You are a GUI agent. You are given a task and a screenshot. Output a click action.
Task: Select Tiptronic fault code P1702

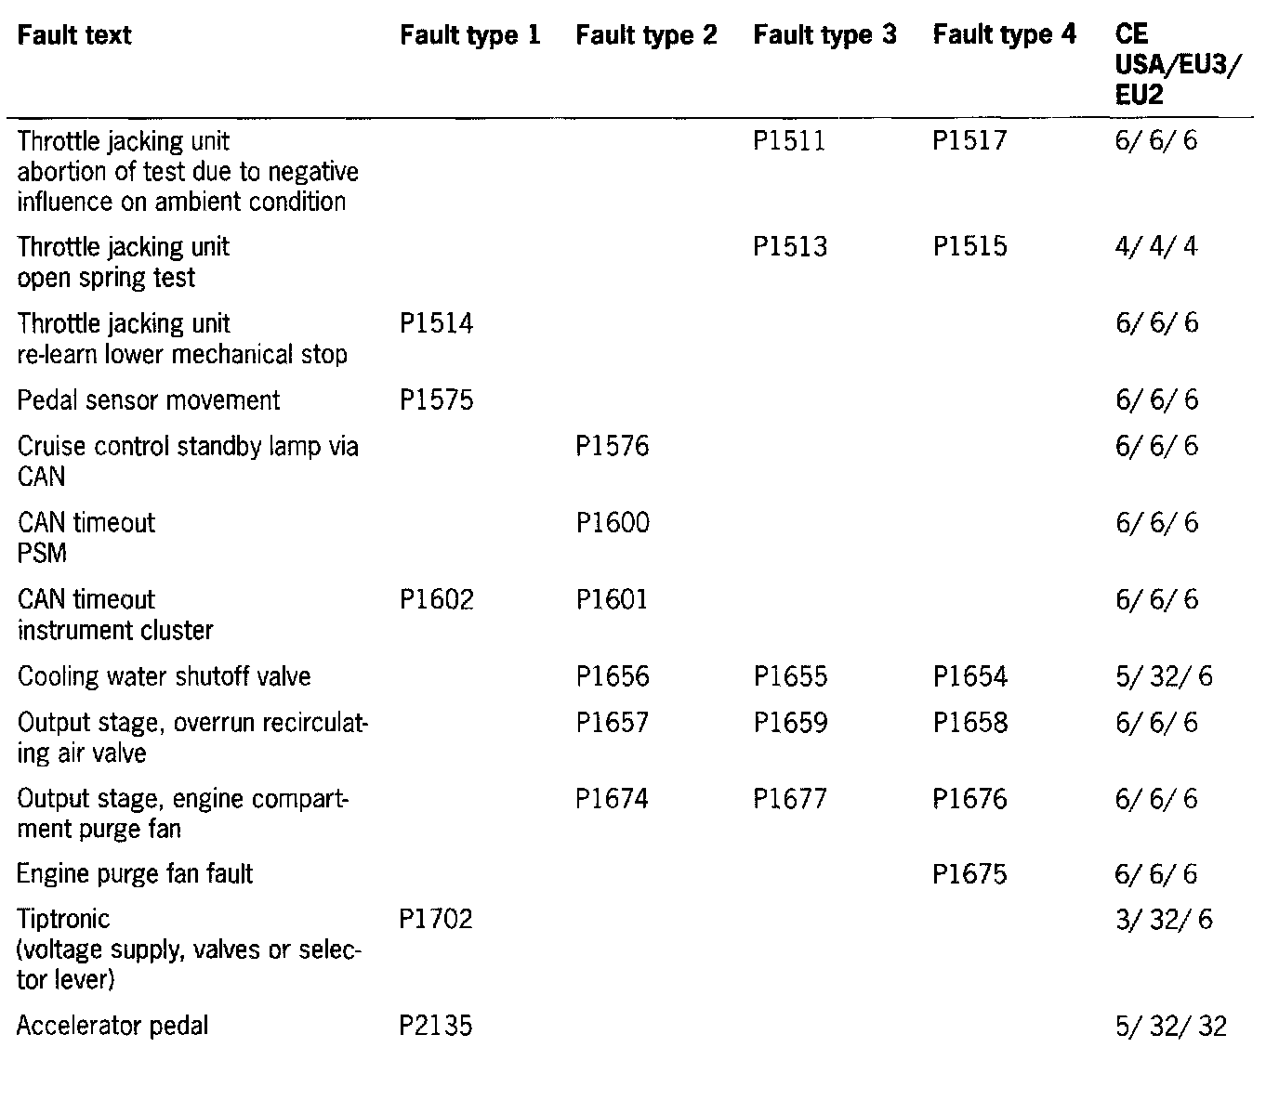[436, 920]
